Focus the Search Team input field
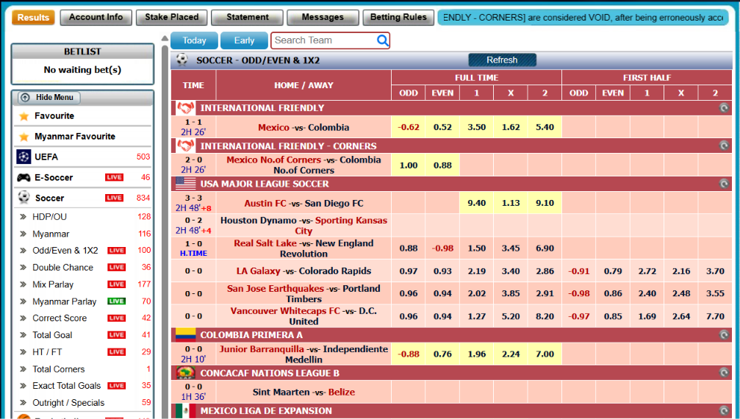The width and height of the screenshot is (740, 419). [325, 40]
